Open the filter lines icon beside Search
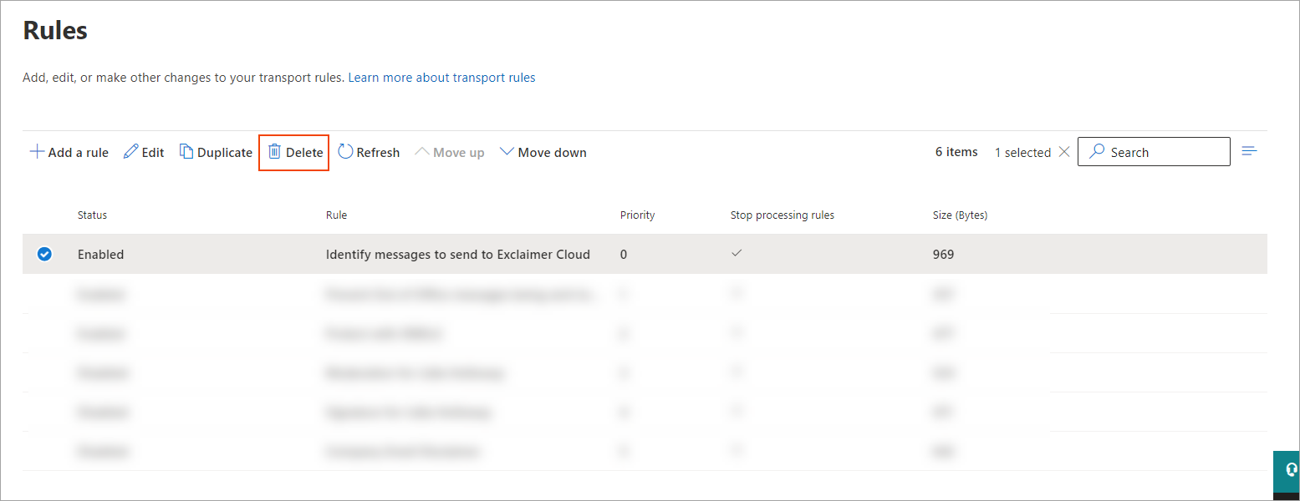 [x=1249, y=151]
